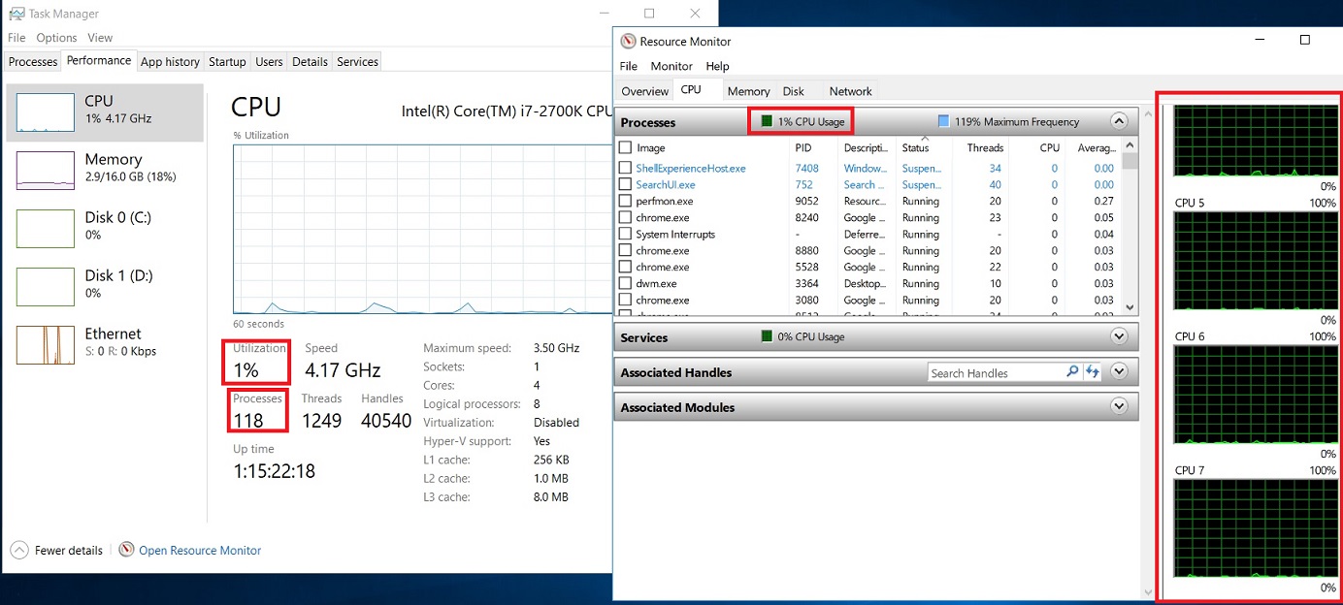Check the chrome.exe PID 8240 checkbox
This screenshot has height=605, width=1343.
click(x=625, y=218)
